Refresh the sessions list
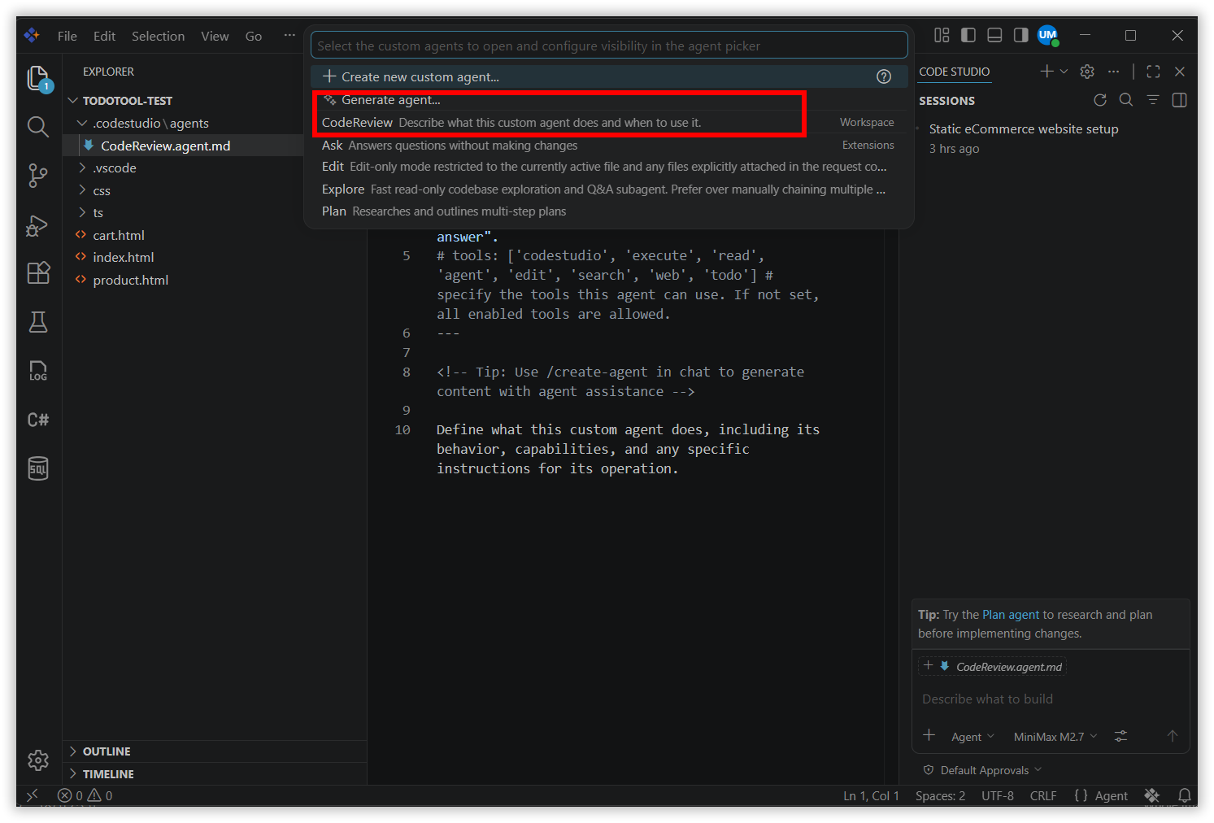Image resolution: width=1214 pixels, height=823 pixels. 1100,100
